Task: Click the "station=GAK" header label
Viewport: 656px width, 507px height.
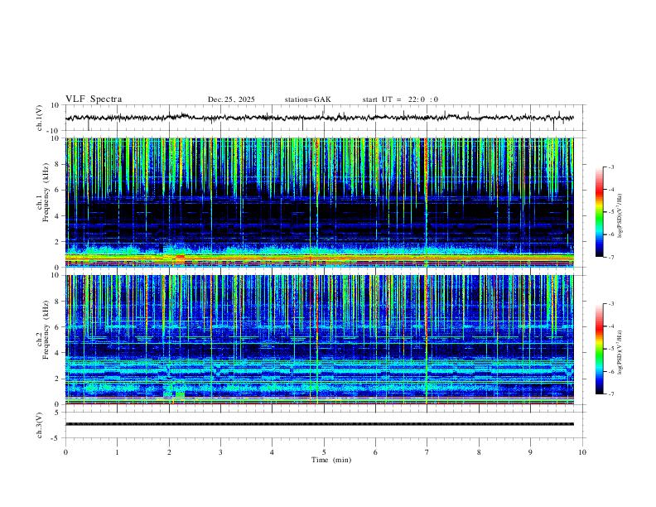Action: [308, 99]
